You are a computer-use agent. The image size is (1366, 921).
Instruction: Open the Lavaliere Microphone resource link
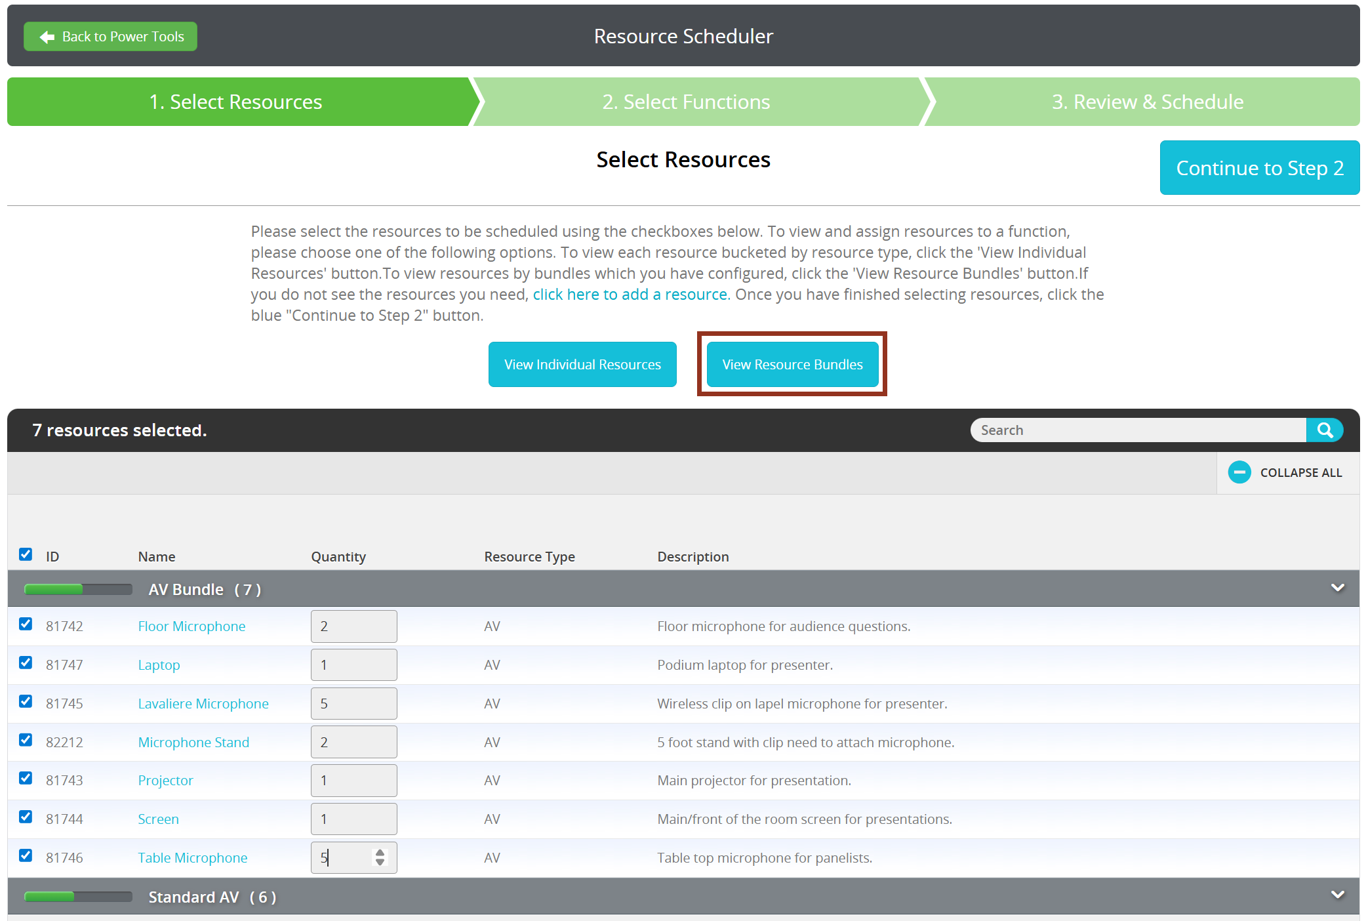tap(203, 704)
